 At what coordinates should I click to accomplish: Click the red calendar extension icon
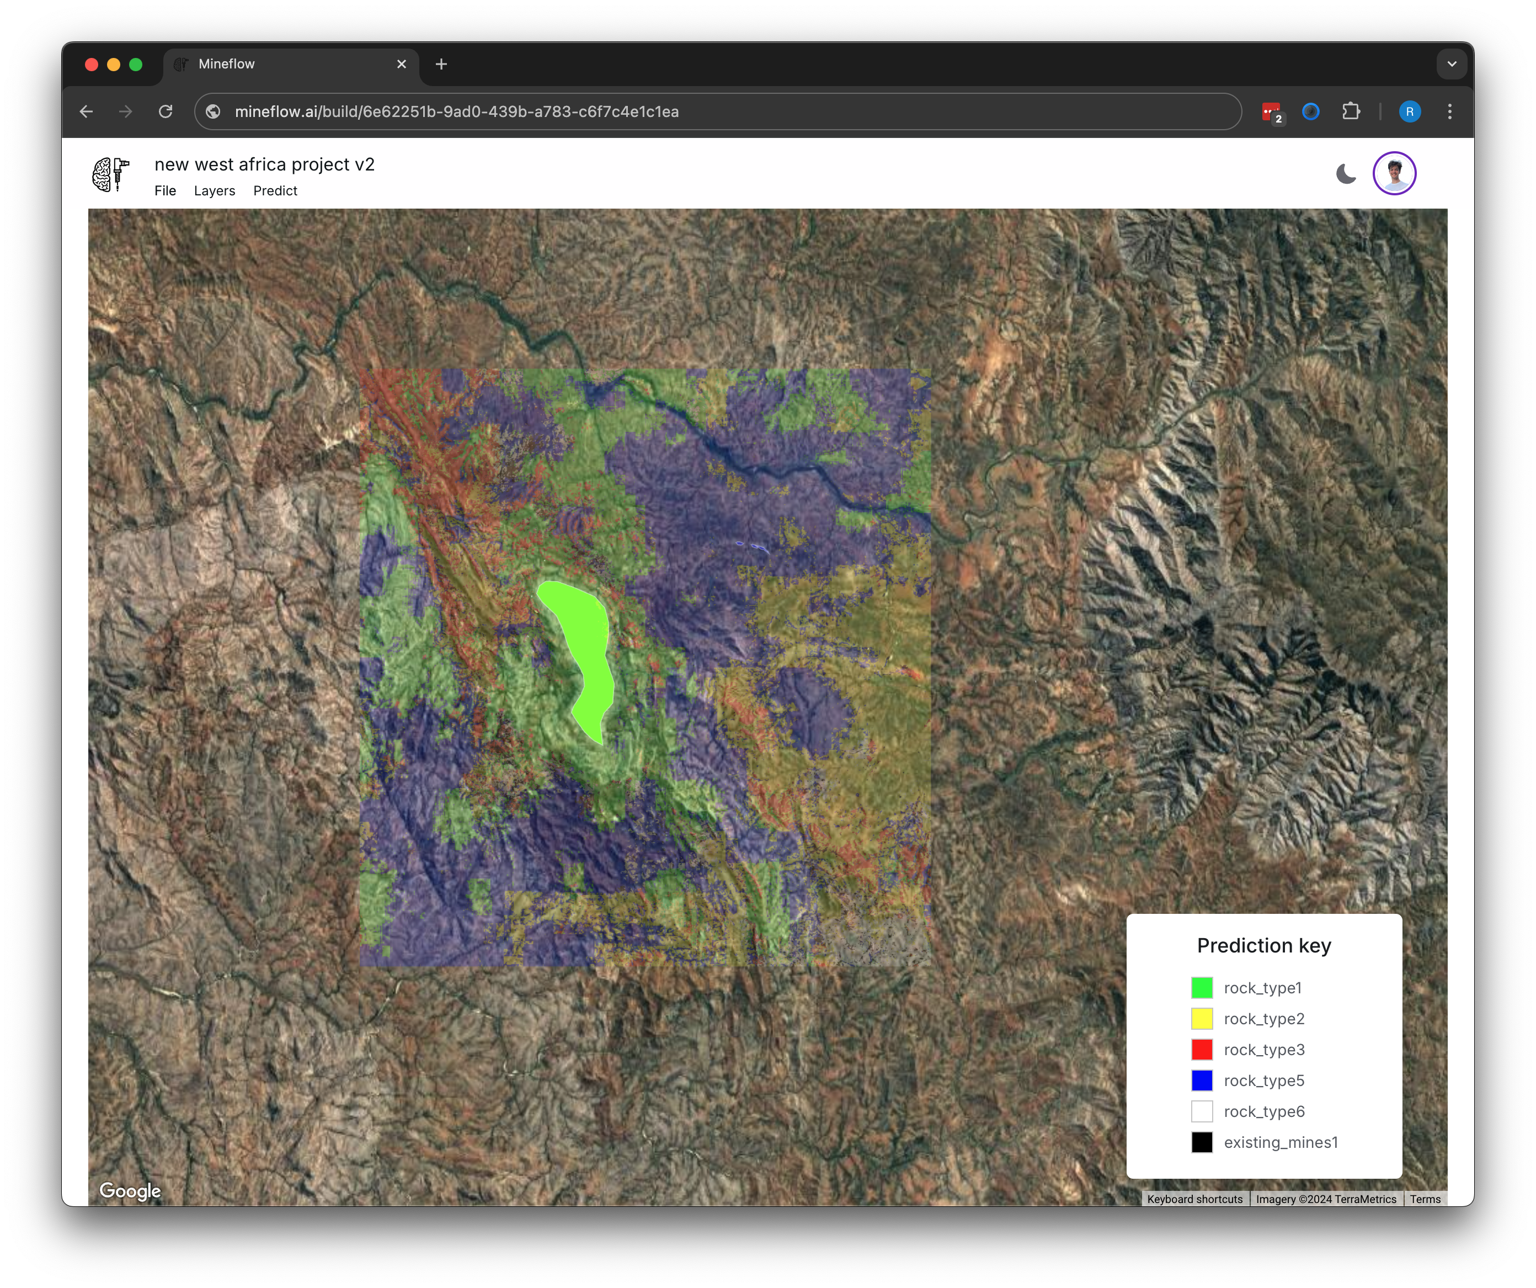tap(1272, 112)
